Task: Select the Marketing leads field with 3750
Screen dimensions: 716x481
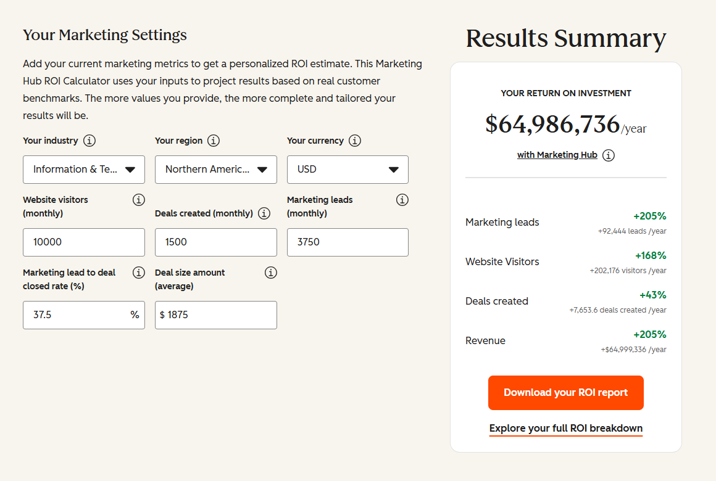Action: pos(348,242)
